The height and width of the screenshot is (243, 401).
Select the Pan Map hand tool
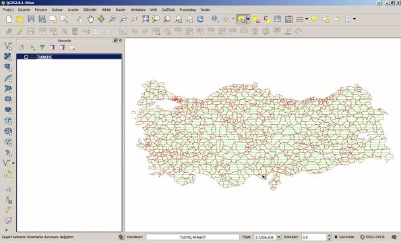click(90, 19)
